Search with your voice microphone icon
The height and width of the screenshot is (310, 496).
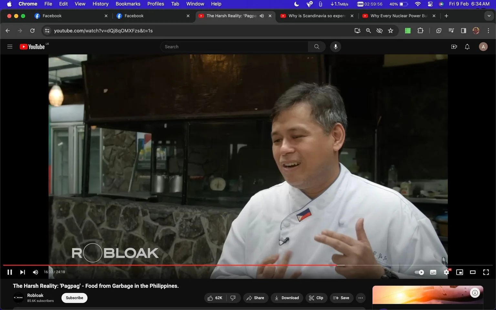[x=336, y=47]
